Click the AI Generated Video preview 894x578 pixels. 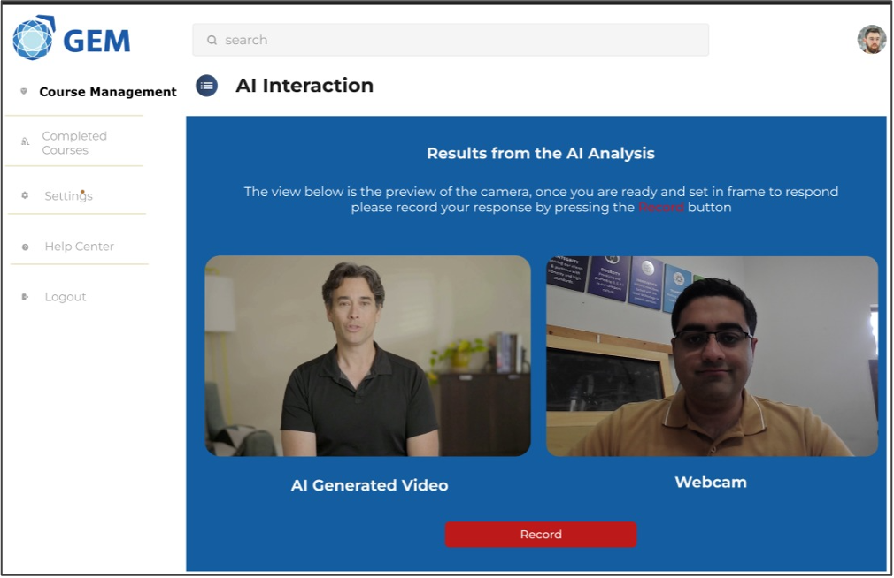(x=368, y=356)
